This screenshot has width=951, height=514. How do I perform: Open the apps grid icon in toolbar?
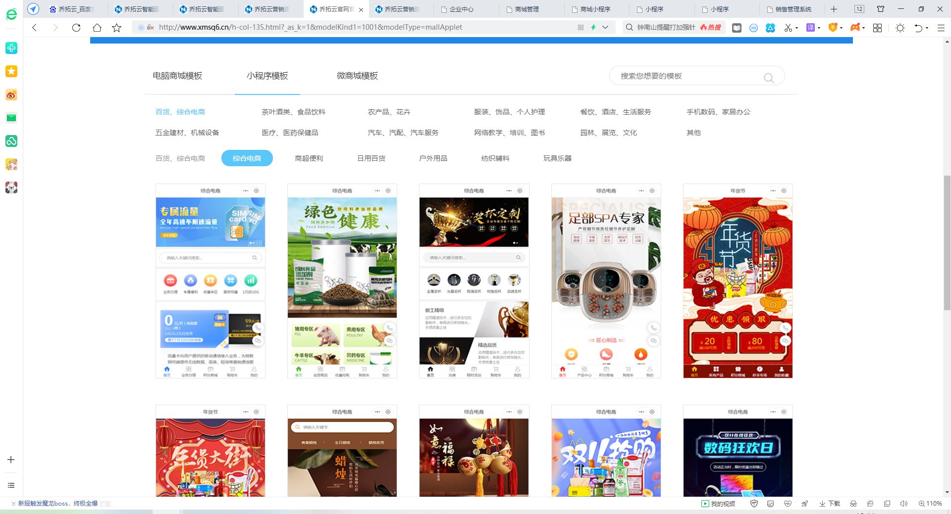(877, 28)
